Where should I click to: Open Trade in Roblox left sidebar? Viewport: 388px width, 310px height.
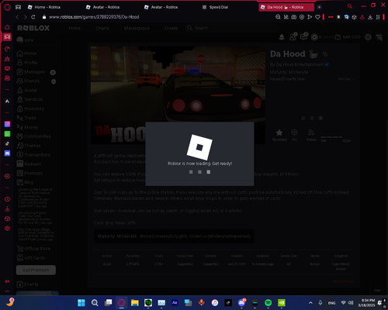tap(26, 118)
